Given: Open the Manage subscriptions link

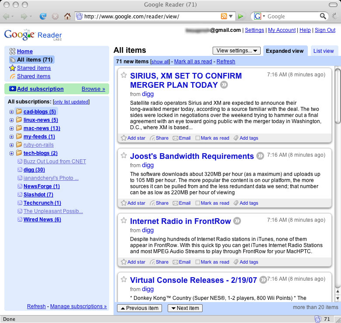Looking at the screenshot, I should click(78, 306).
